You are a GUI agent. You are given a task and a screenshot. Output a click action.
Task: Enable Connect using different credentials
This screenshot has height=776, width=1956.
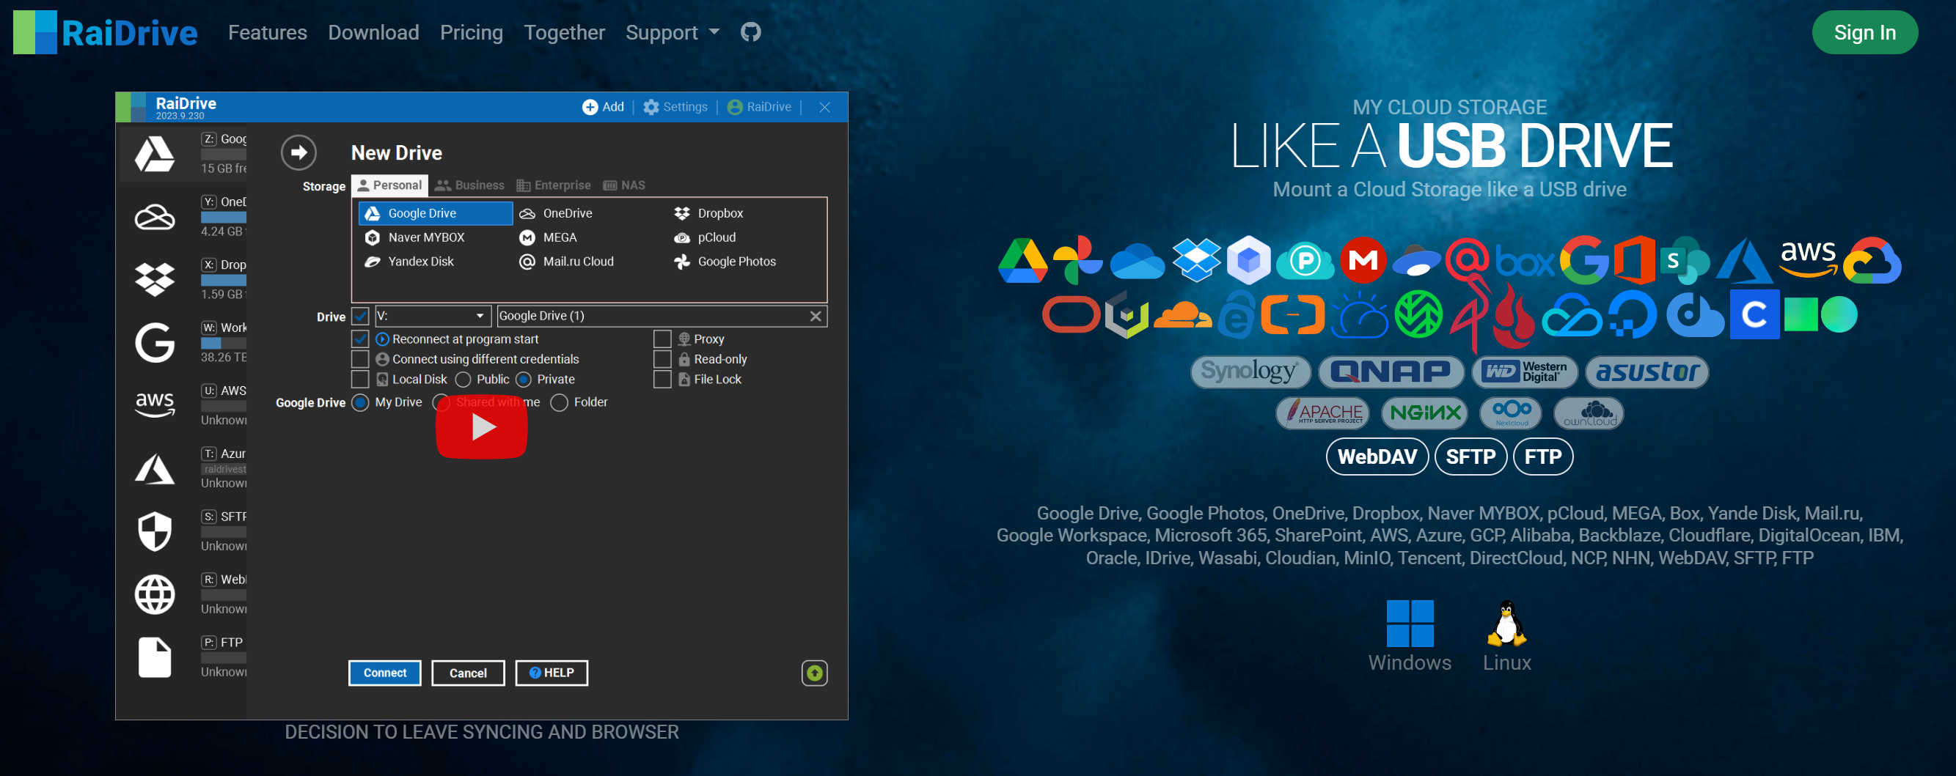(x=361, y=359)
